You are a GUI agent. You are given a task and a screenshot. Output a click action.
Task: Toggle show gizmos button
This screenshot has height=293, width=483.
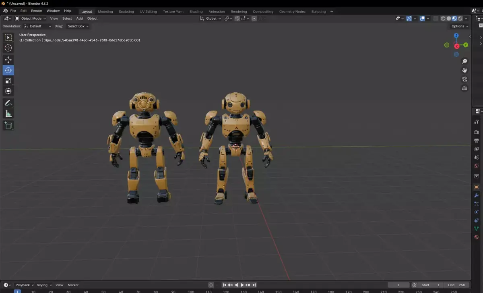[x=409, y=19]
